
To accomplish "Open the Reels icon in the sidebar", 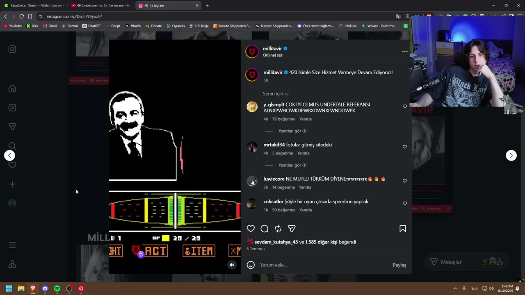I will 12,108.
